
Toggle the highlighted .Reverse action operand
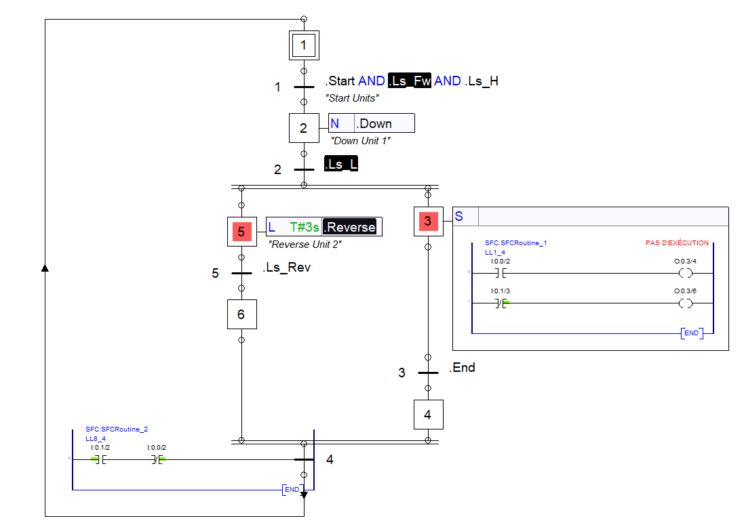[350, 227]
